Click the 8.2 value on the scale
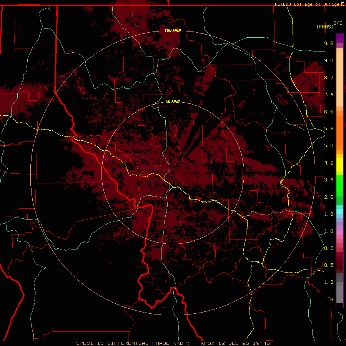The width and height of the screenshot is (346, 346). [x=329, y=77]
